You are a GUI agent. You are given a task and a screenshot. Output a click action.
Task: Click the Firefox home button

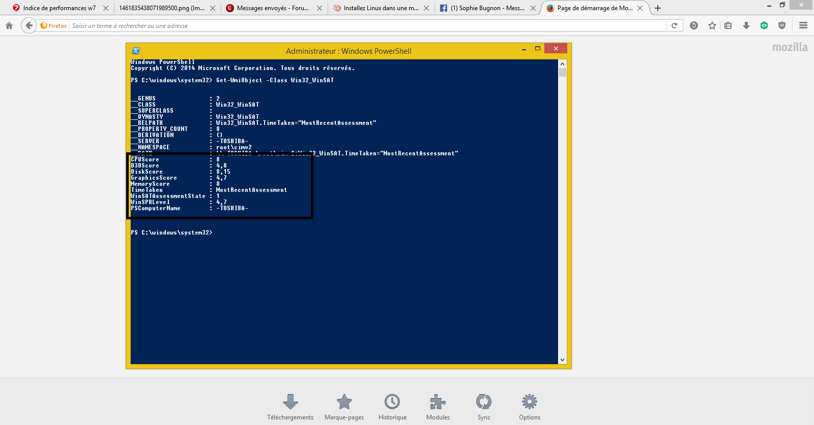point(9,25)
